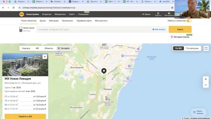
Task: Switch to Мои расчеты tab
Action: coord(101,21)
